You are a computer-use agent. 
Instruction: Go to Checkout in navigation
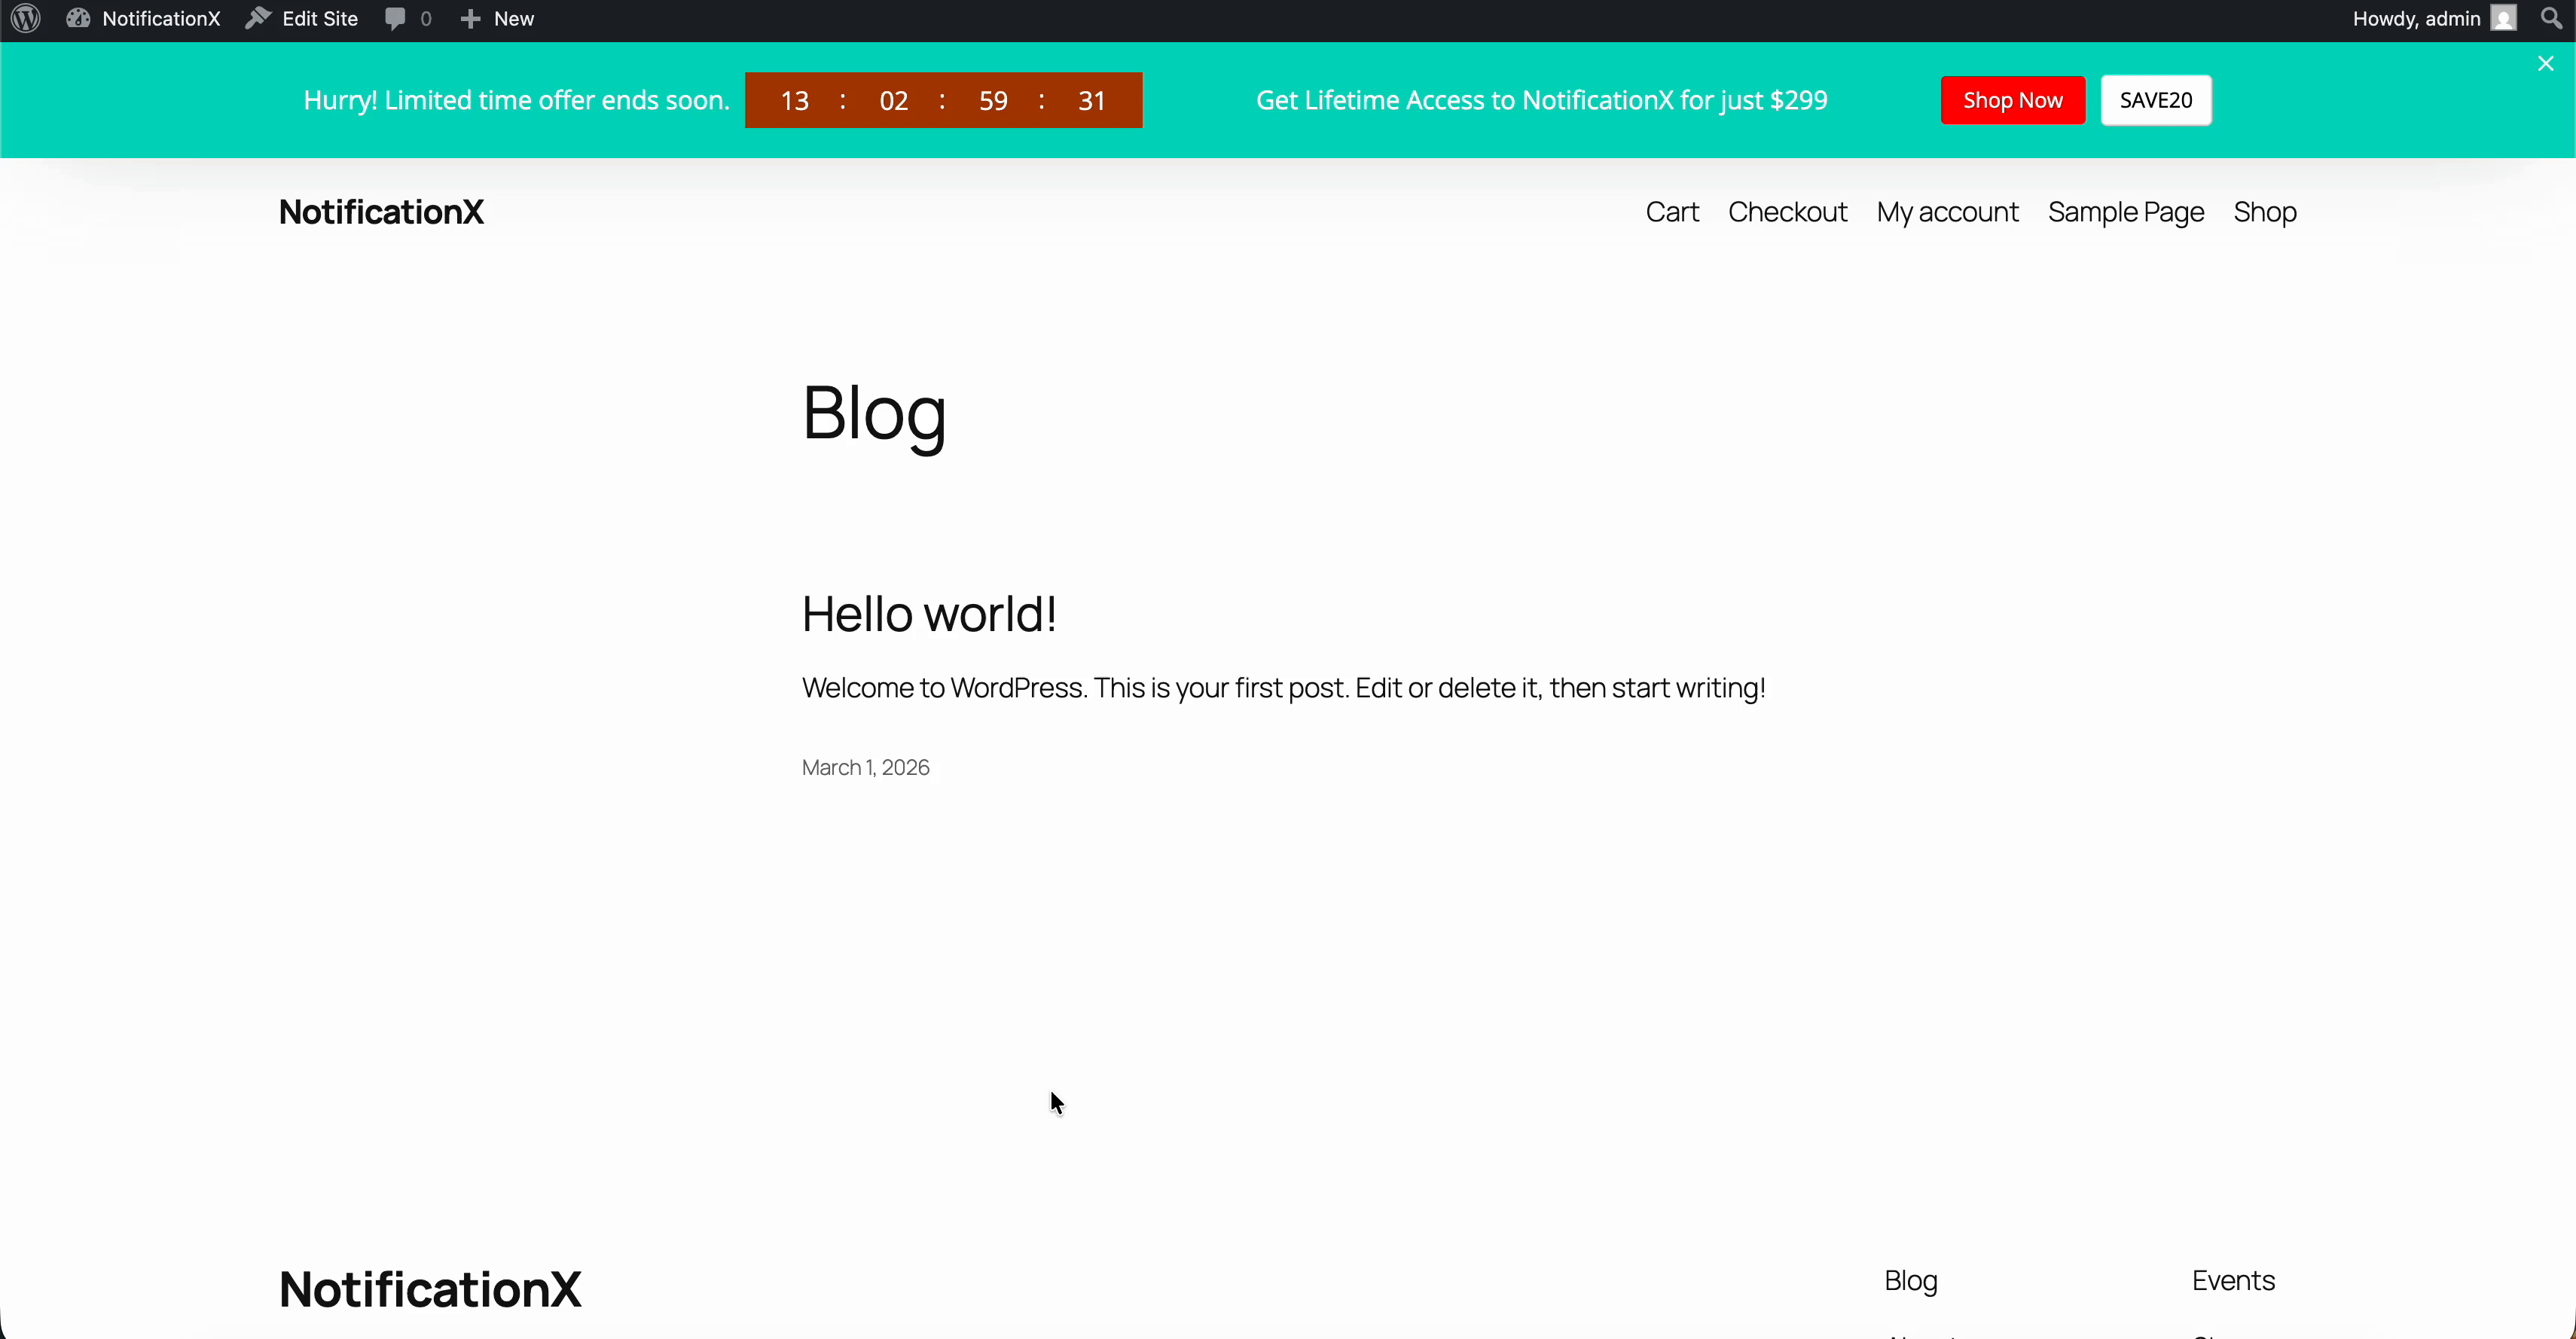tap(1787, 212)
